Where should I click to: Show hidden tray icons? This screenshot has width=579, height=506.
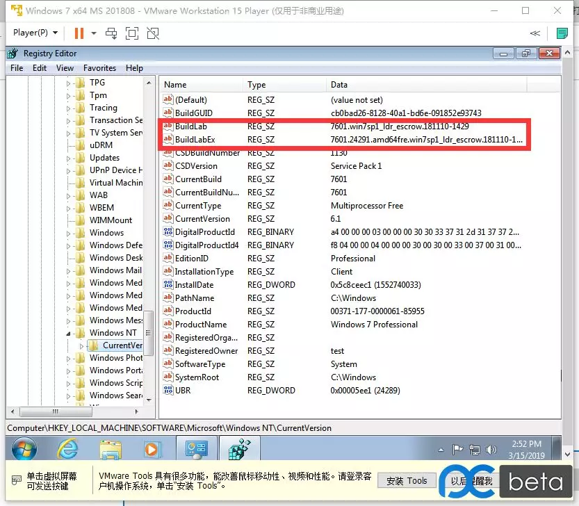click(441, 450)
